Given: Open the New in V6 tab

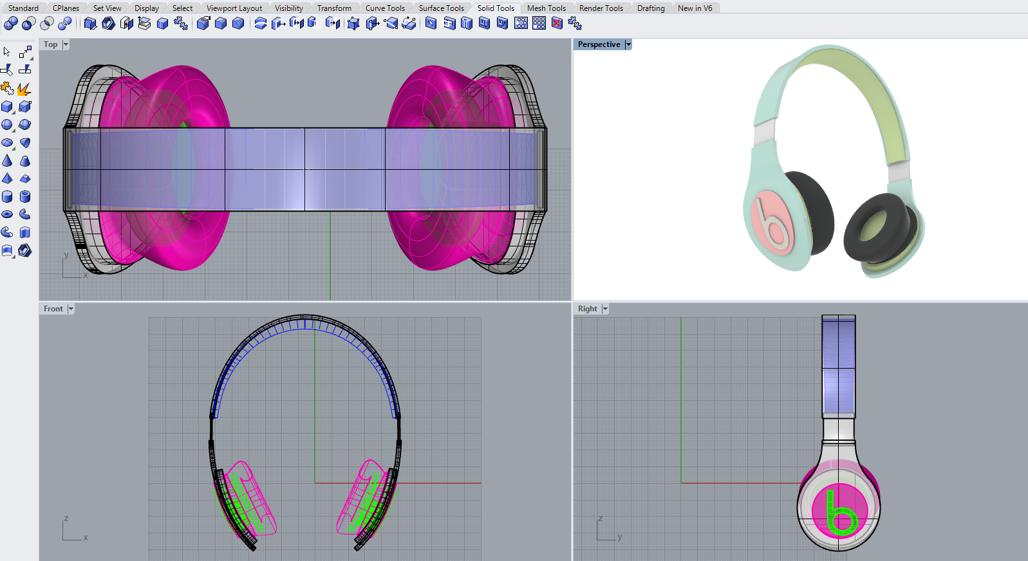Looking at the screenshot, I should 695,8.
